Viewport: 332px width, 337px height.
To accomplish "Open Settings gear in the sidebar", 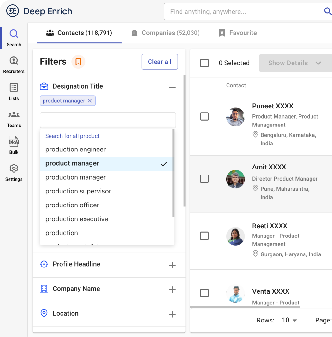I will [x=14, y=168].
